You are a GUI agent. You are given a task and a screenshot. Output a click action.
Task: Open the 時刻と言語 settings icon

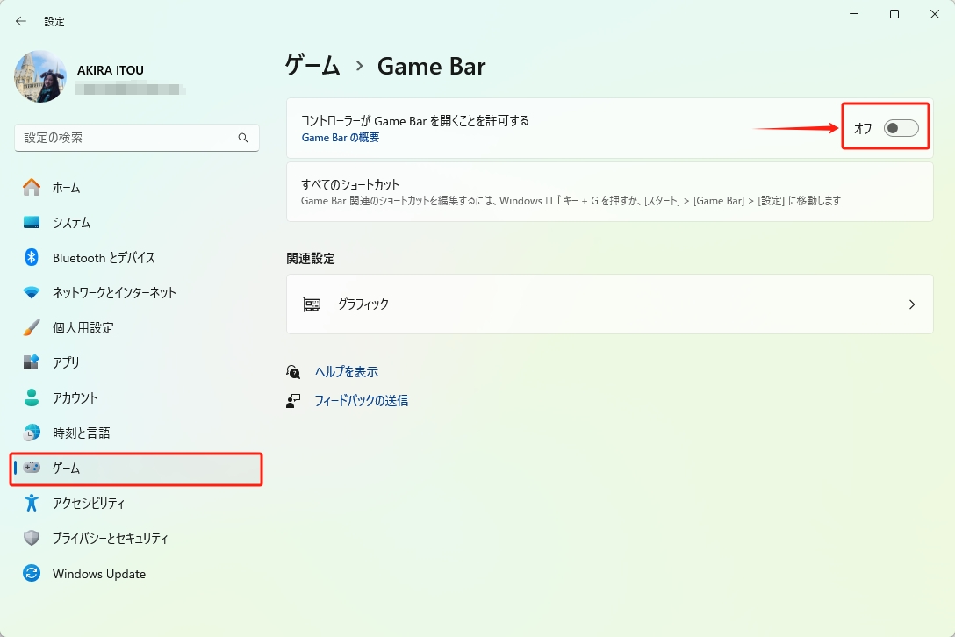coord(32,433)
